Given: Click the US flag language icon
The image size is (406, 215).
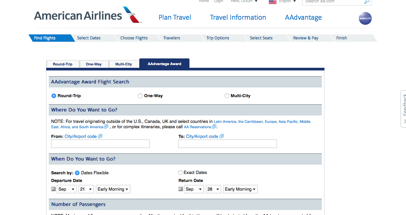Looking at the screenshot, I should point(273,2).
